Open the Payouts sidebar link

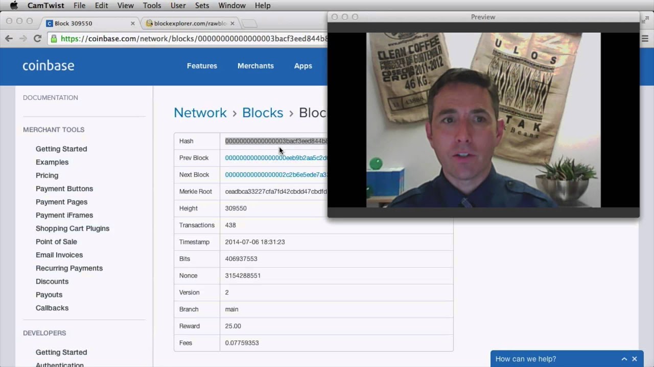(49, 295)
